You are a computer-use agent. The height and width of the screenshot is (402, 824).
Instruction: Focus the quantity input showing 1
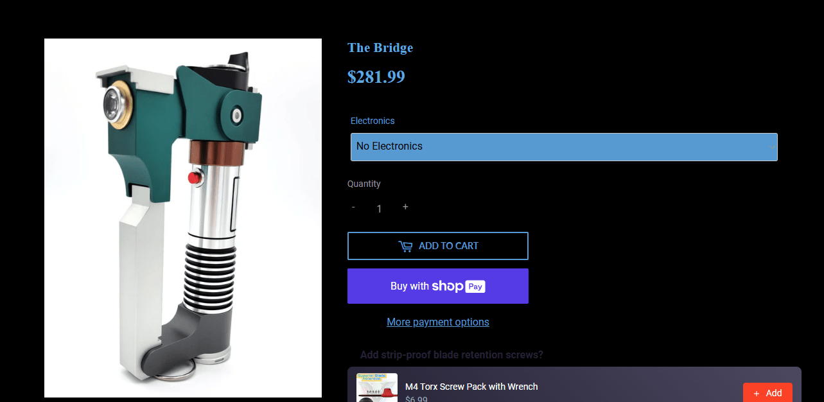[379, 209]
